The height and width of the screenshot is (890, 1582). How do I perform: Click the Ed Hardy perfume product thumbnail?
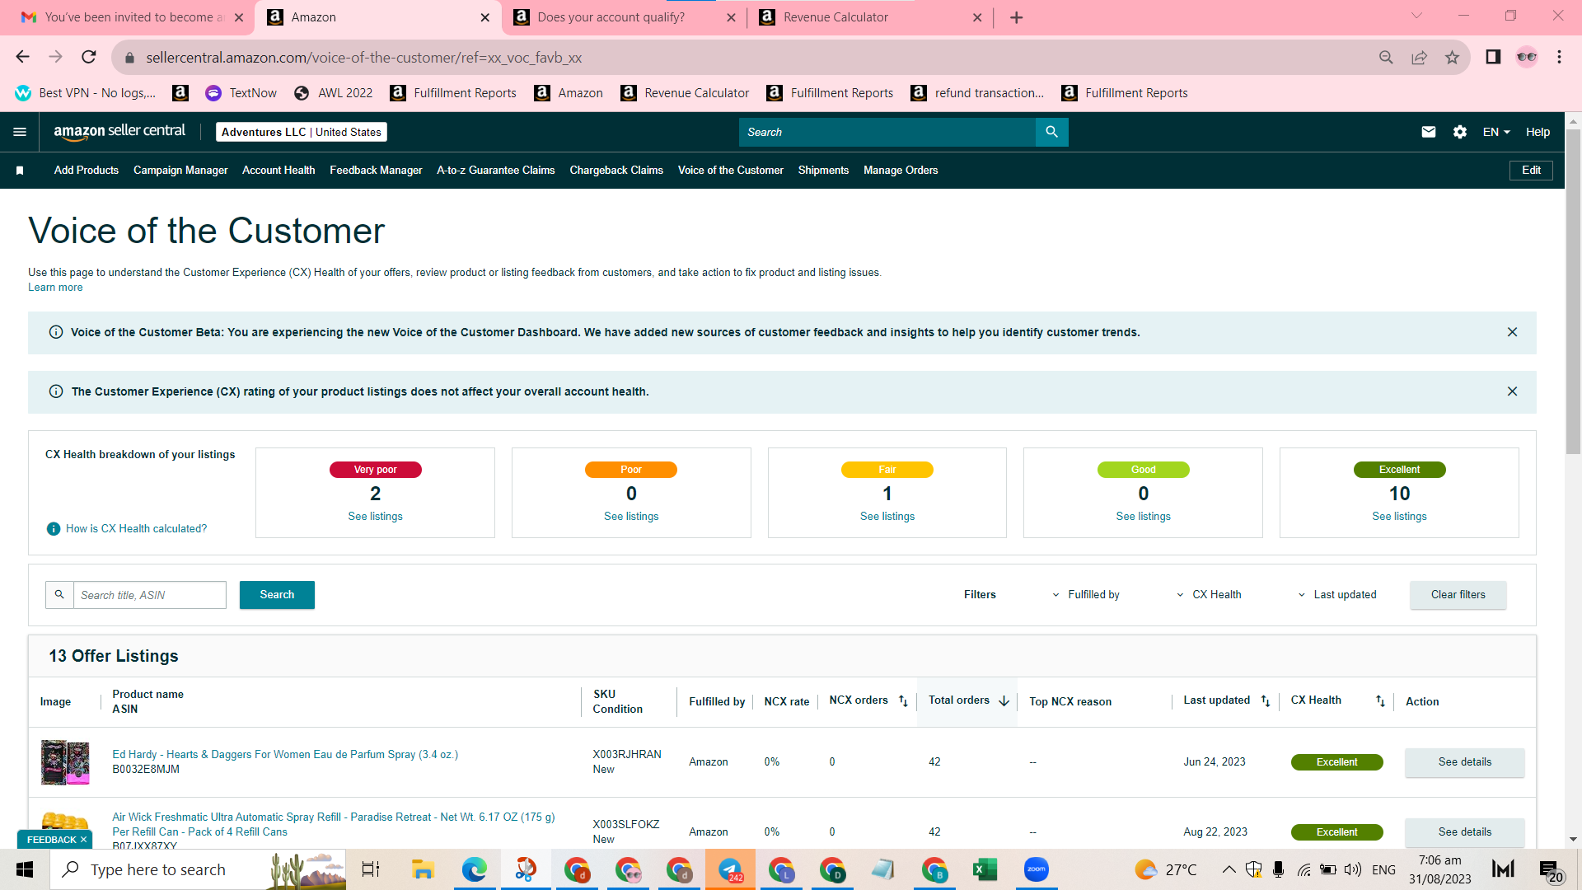click(65, 762)
